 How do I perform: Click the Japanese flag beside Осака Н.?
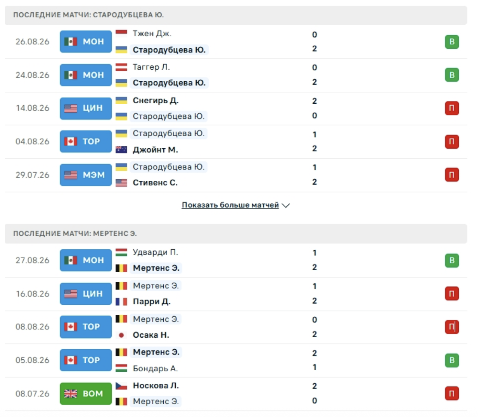121,335
